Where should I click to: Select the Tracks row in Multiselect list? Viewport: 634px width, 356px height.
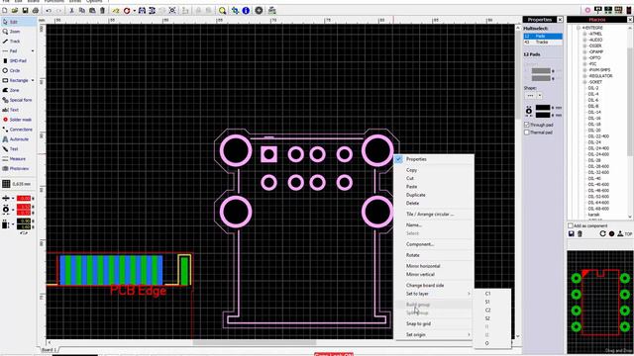pyautogui.click(x=543, y=42)
